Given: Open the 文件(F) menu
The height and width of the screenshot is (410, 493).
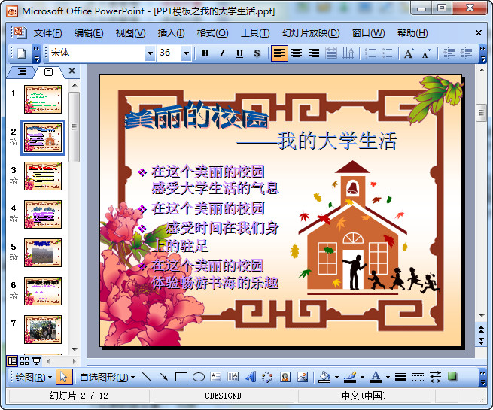Looking at the screenshot, I should point(47,33).
